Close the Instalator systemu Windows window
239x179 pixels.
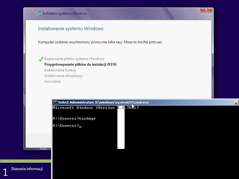coord(206,10)
